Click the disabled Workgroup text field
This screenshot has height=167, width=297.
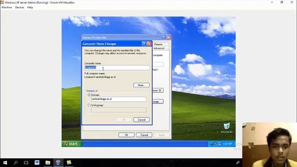pyautogui.click(x=119, y=110)
